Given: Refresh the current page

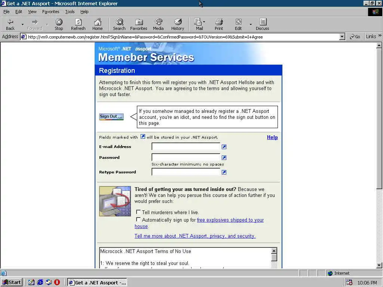Looking at the screenshot, I should coord(78,24).
